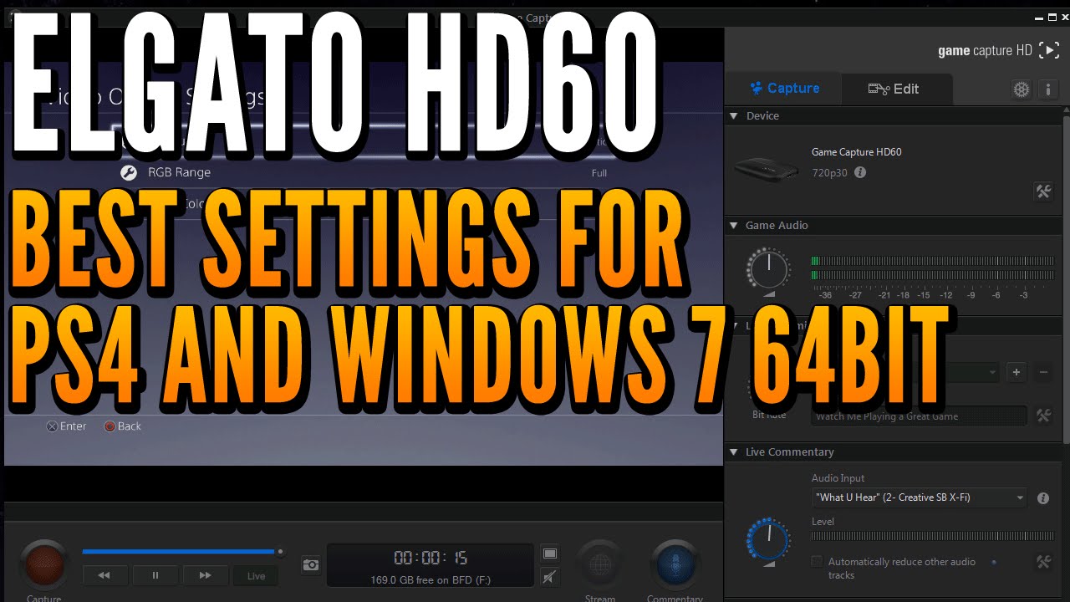
Task: Click the game capture HD logo icon
Action: pos(1048,50)
